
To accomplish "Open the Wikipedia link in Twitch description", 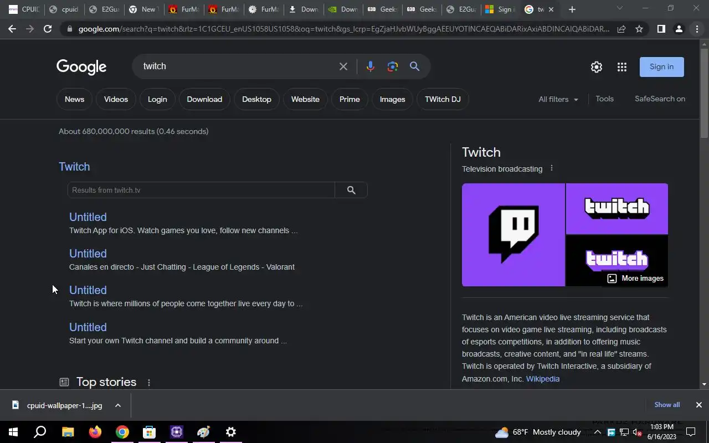I will point(543,379).
